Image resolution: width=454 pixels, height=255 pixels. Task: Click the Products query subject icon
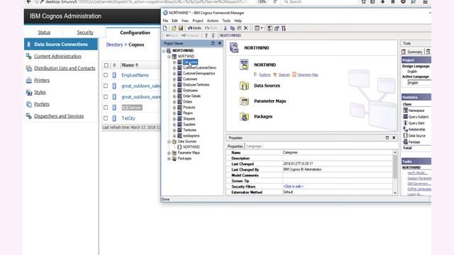click(x=179, y=107)
